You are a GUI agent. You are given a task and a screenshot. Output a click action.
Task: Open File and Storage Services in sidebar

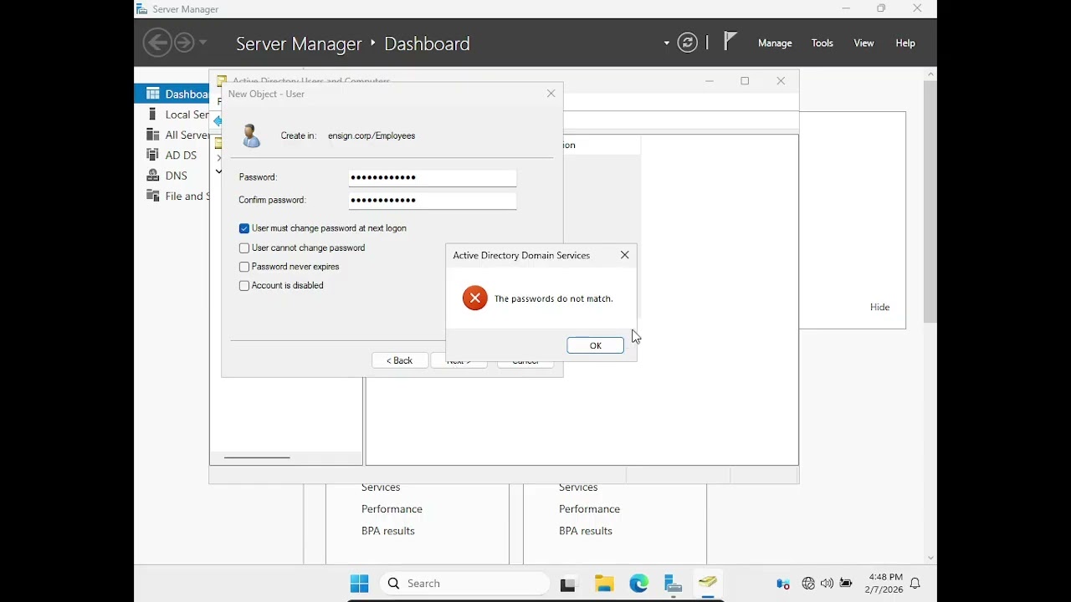click(172, 196)
